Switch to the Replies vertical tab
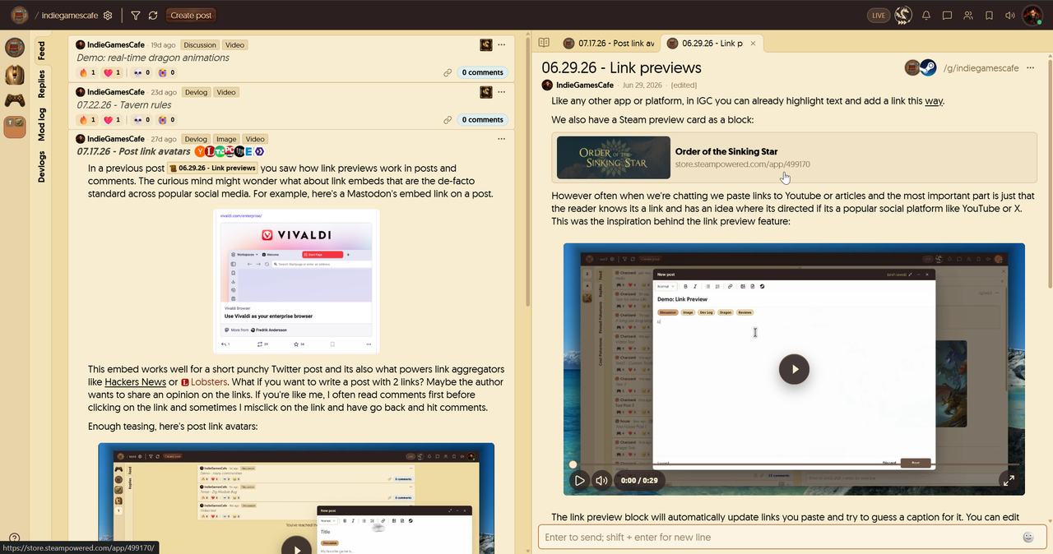This screenshot has height=554, width=1053. [41, 85]
